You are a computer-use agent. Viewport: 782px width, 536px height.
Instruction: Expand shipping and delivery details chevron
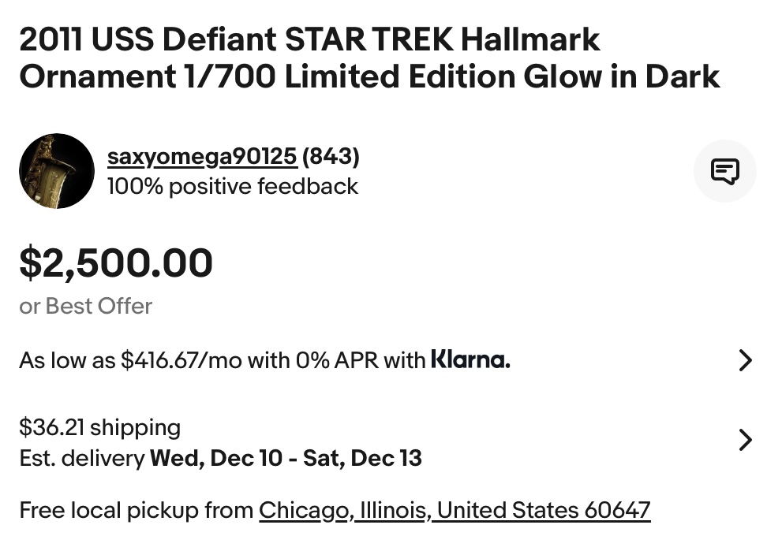pos(744,439)
